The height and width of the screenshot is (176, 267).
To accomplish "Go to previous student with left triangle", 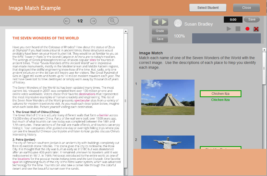I will coord(156,22).
